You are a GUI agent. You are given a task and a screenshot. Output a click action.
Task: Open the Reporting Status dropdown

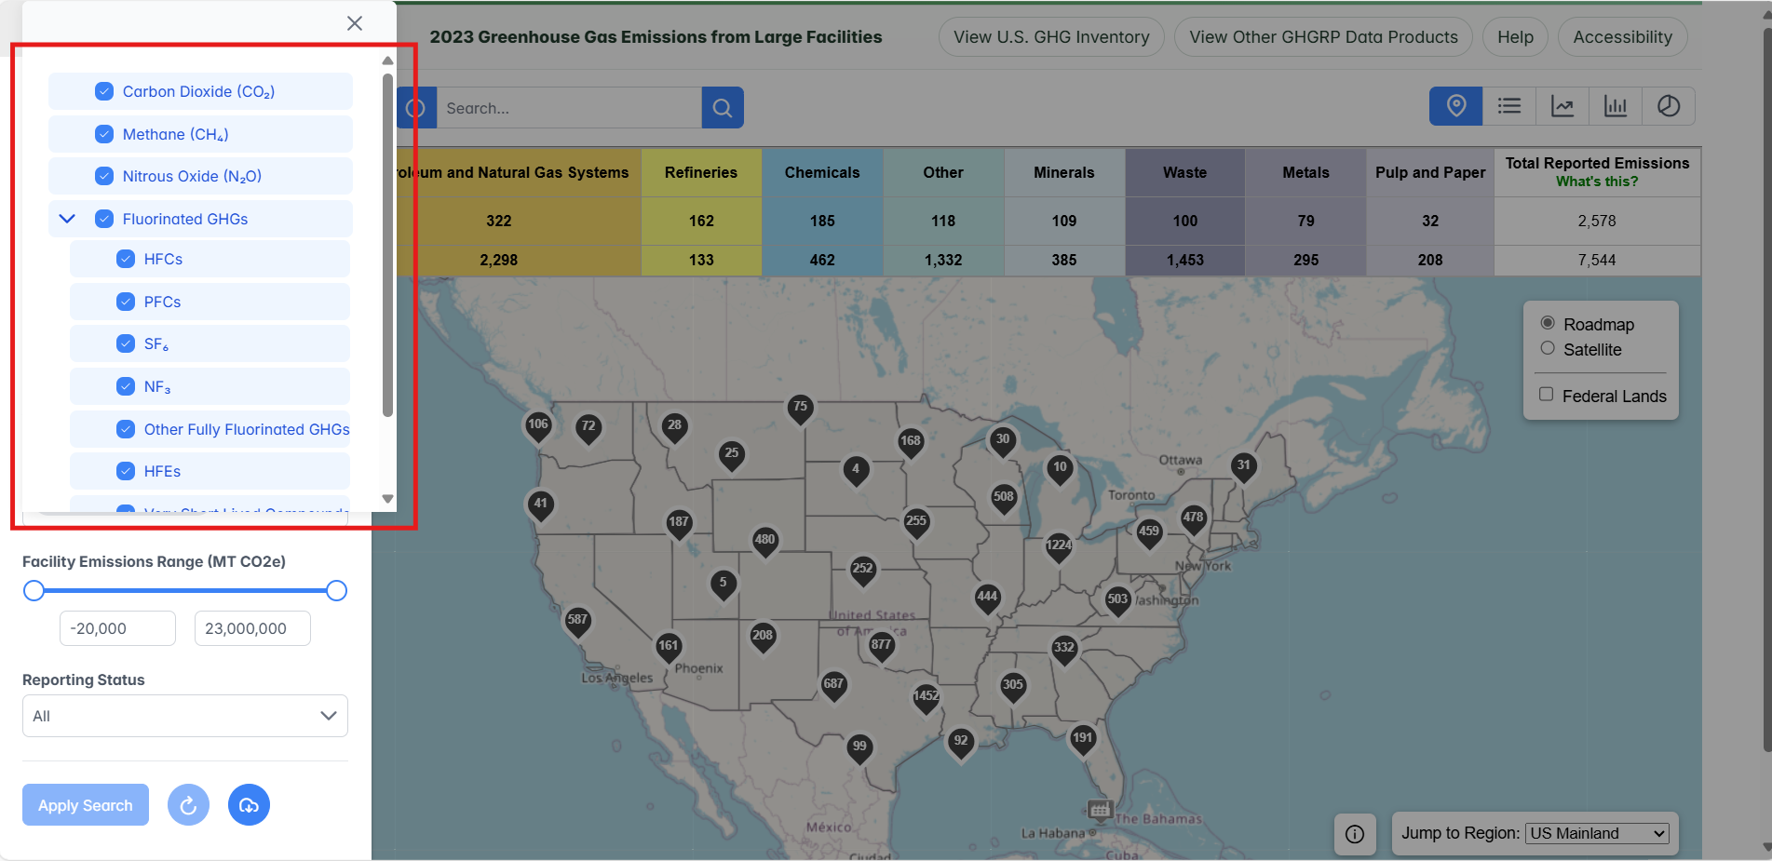tap(184, 715)
